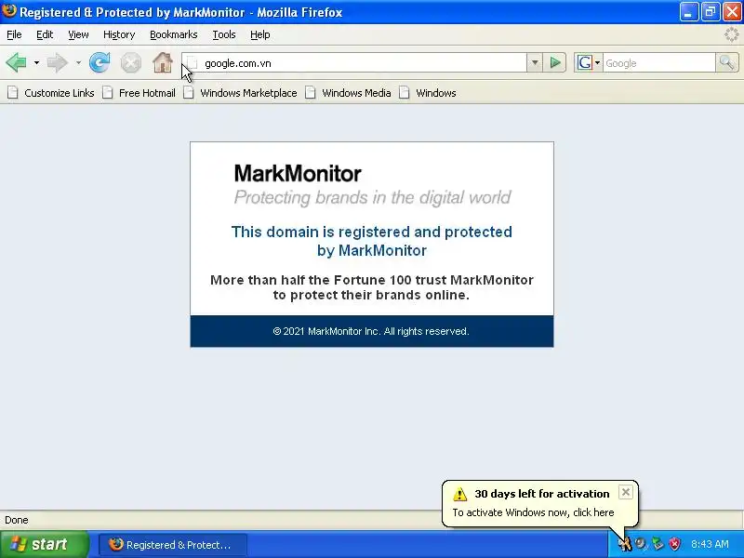Open the Bookmarks menu

pos(174,34)
